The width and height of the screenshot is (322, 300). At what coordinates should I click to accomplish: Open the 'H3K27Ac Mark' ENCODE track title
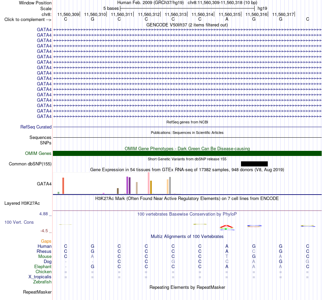click(187, 198)
